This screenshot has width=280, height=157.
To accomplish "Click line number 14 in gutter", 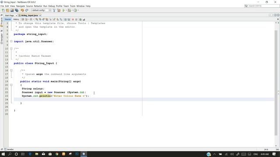I will click(7, 63).
